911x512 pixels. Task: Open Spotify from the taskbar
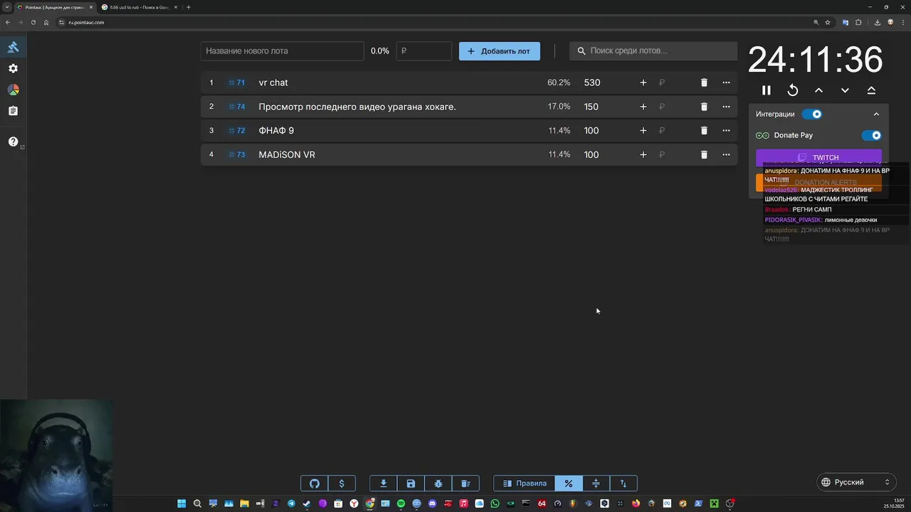click(401, 503)
